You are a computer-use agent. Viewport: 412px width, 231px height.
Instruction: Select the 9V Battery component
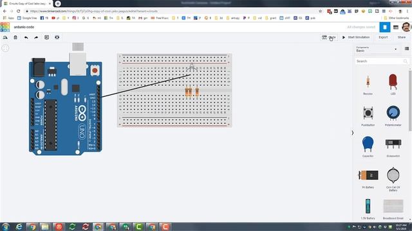click(x=368, y=178)
